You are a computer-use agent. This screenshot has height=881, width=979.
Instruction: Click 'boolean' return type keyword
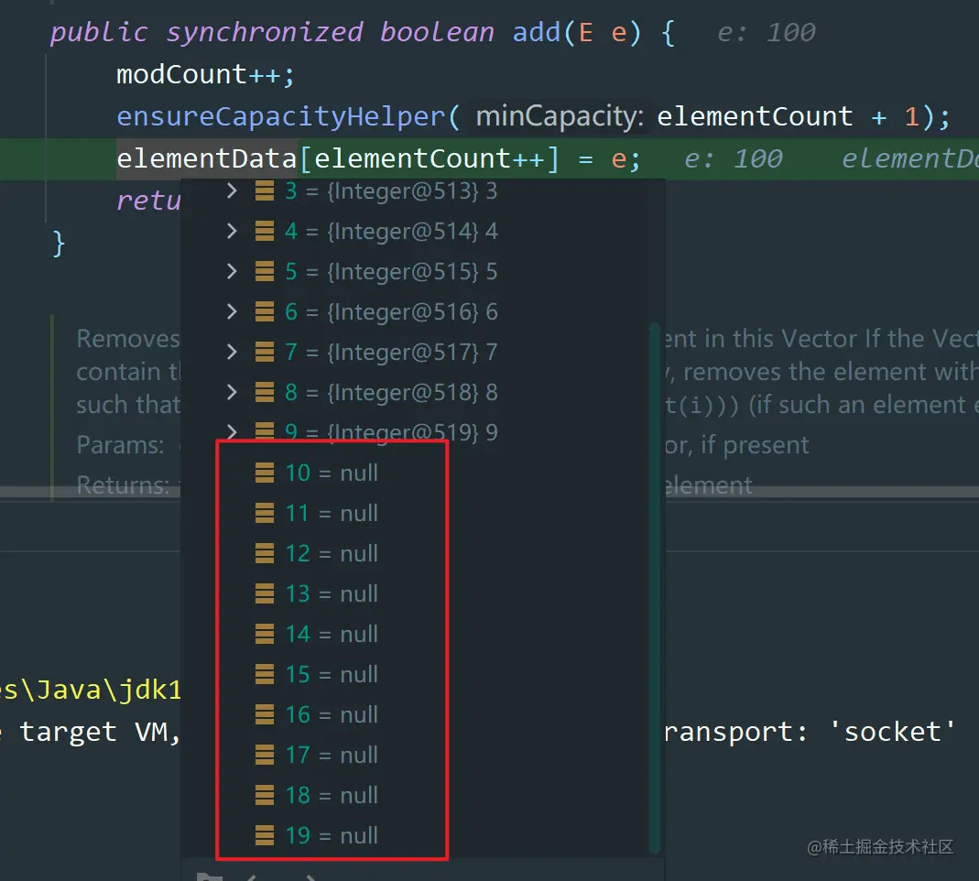point(437,32)
